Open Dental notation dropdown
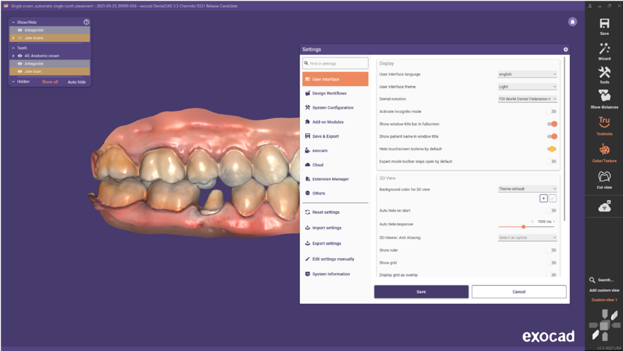623x351 pixels. point(528,99)
